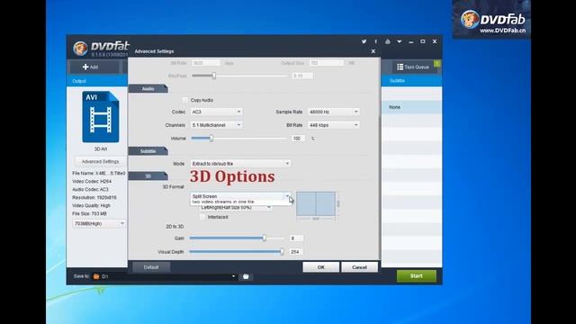
Task: Click the Save to drive icon
Action: [96, 276]
